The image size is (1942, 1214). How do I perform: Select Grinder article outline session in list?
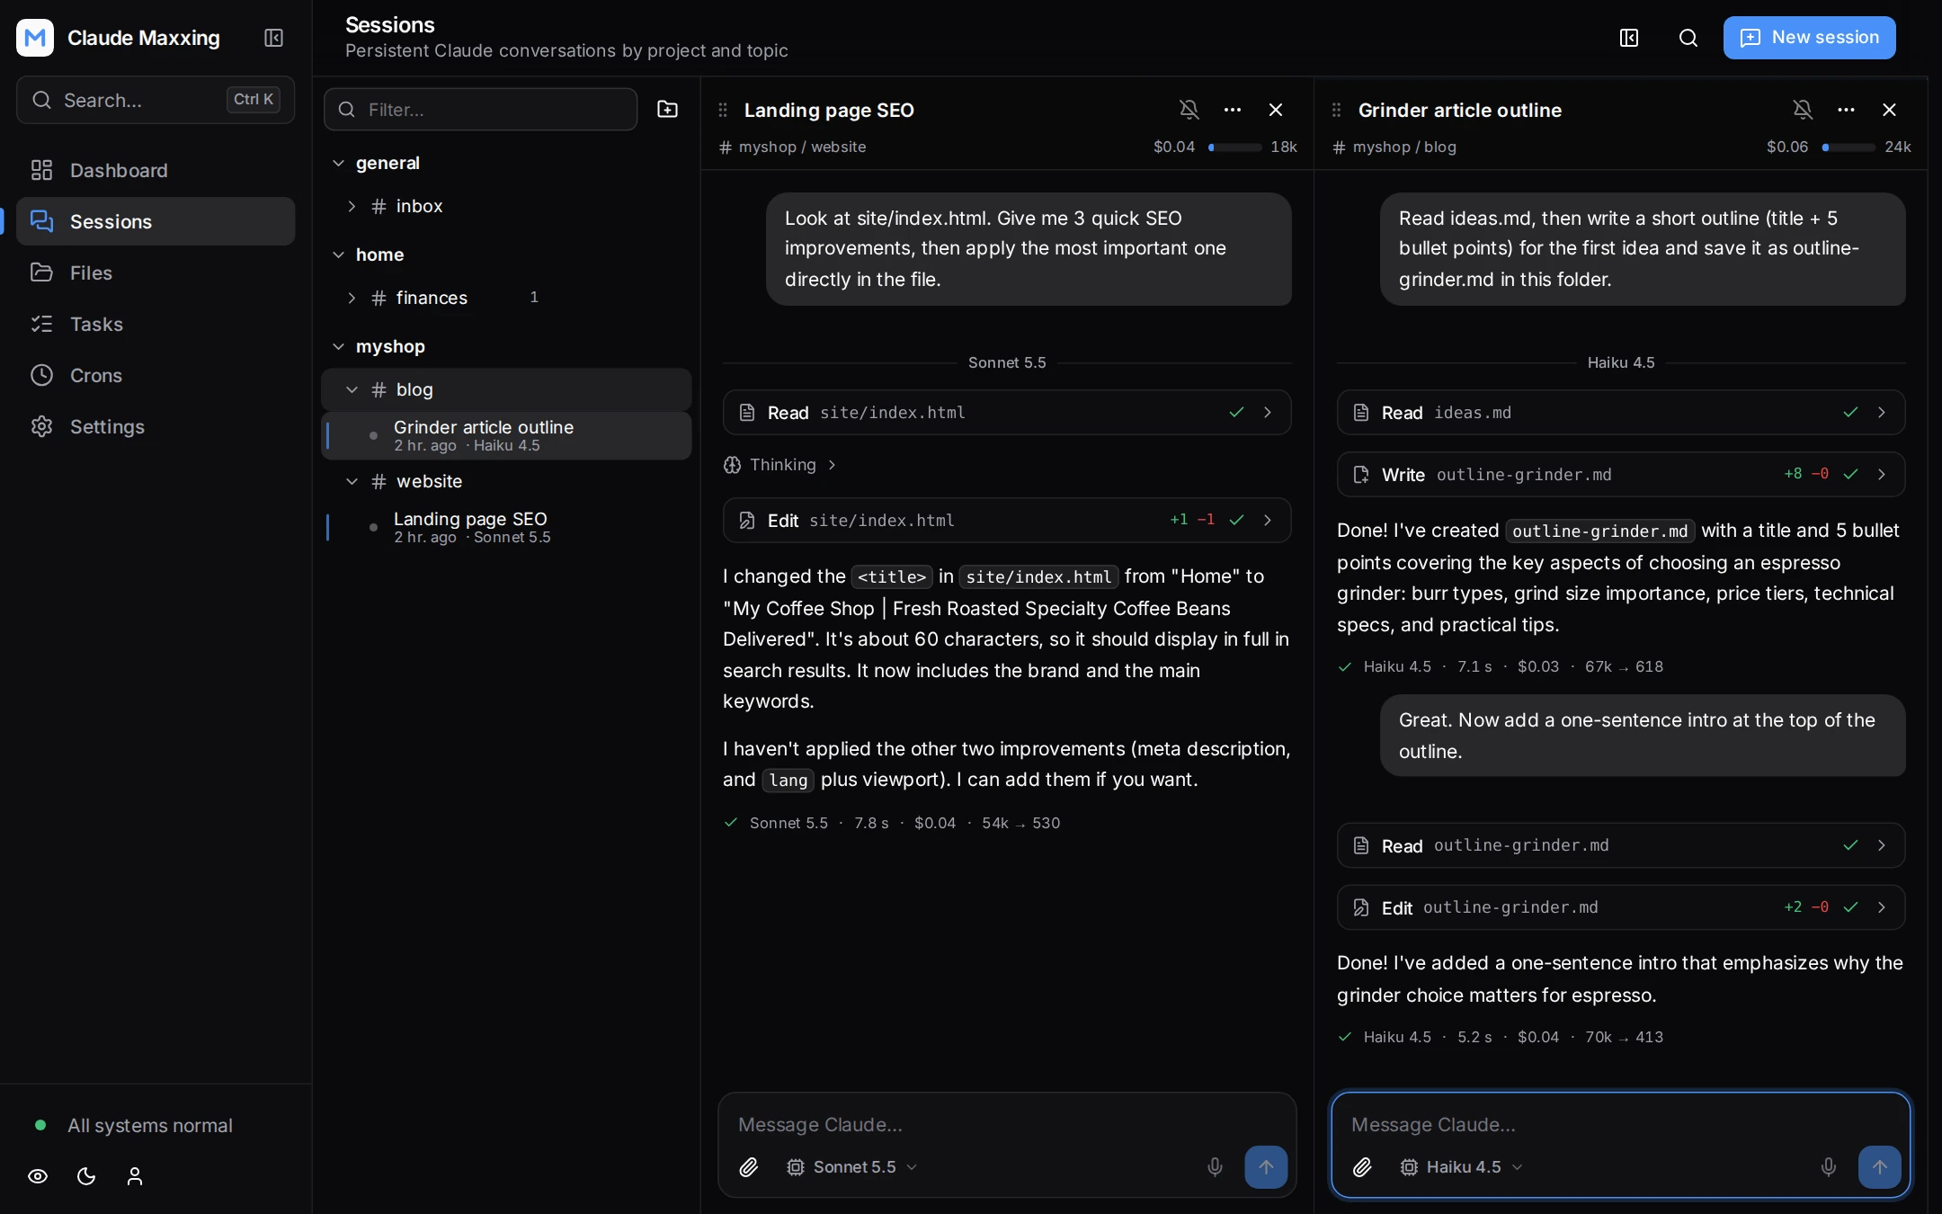point(506,436)
